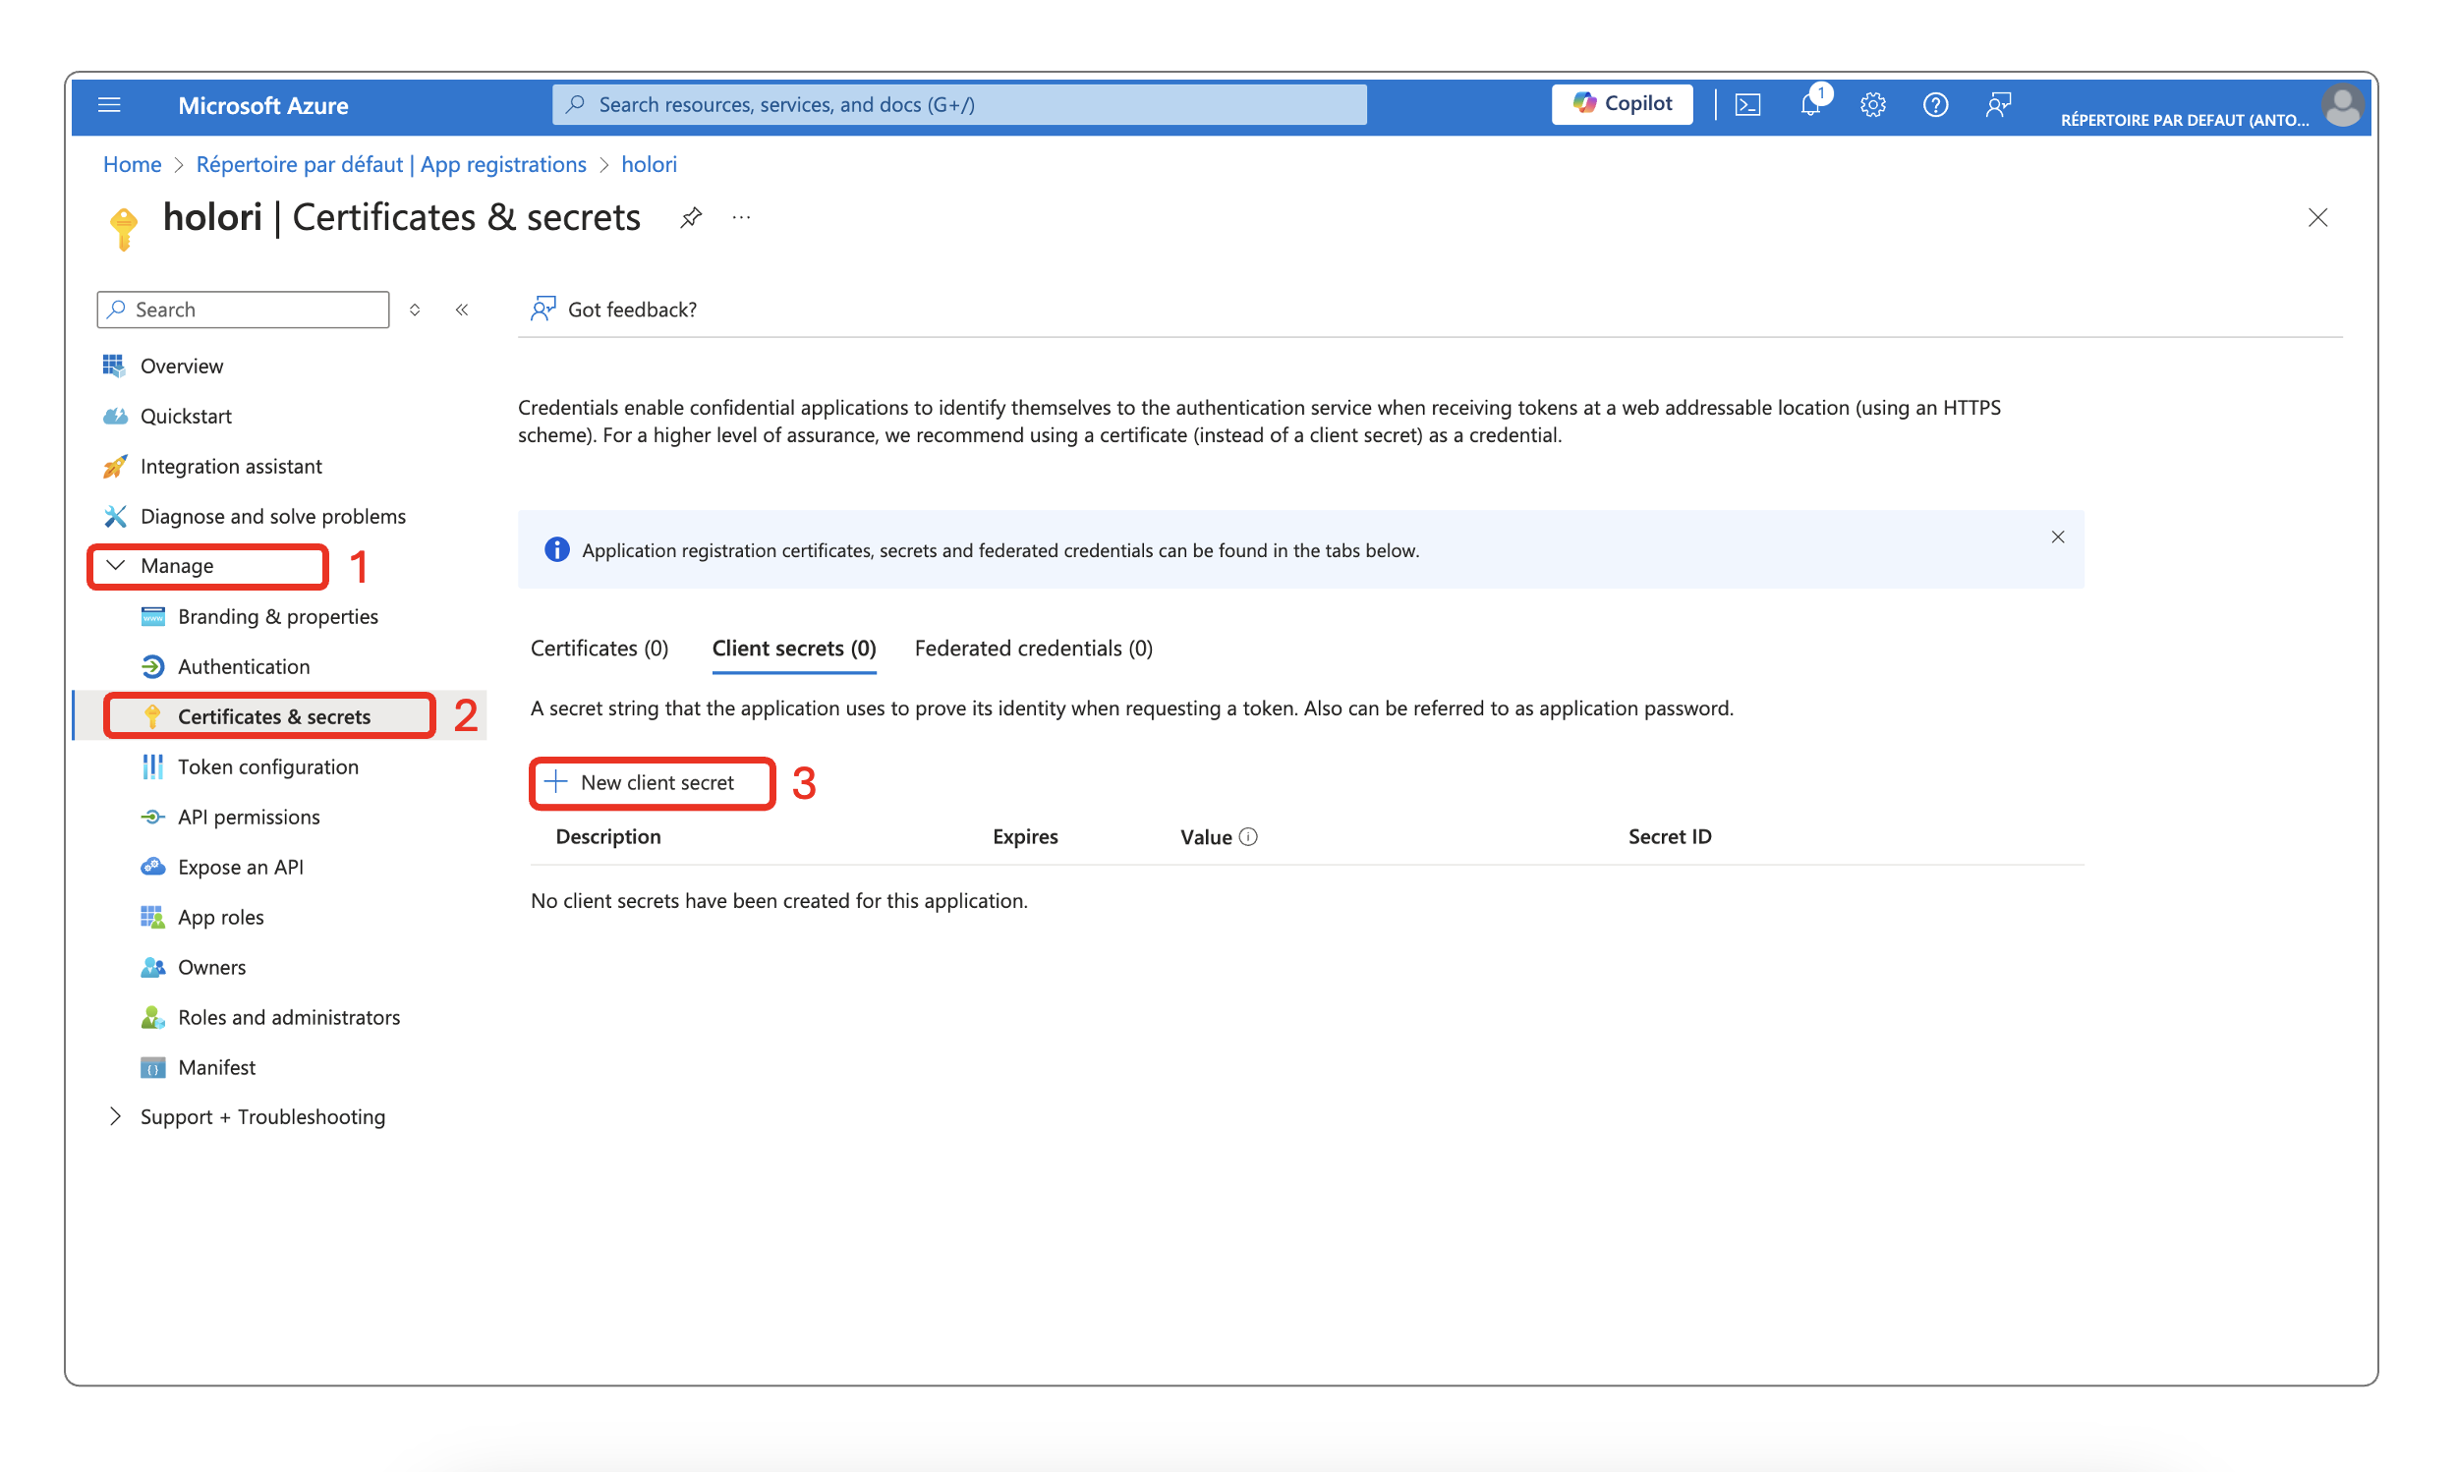This screenshot has width=2455, height=1472.
Task: Select the Client secrets (0) tab
Action: click(793, 648)
